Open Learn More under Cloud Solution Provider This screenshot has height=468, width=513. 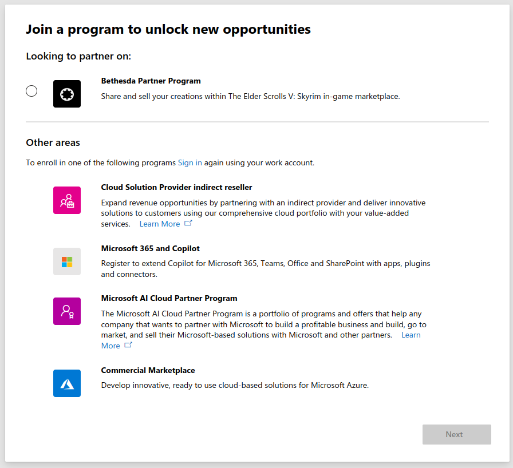pos(160,224)
